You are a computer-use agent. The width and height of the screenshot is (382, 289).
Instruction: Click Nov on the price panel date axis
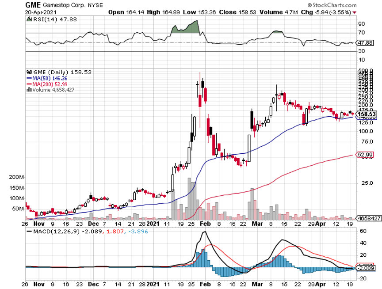(39, 224)
